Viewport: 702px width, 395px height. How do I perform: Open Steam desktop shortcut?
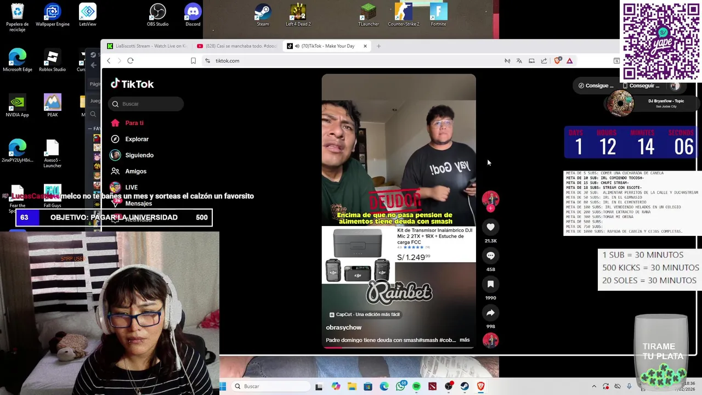point(263,15)
